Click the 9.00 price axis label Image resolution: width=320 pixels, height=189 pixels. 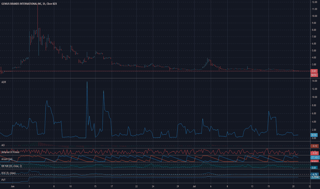pos(315,23)
